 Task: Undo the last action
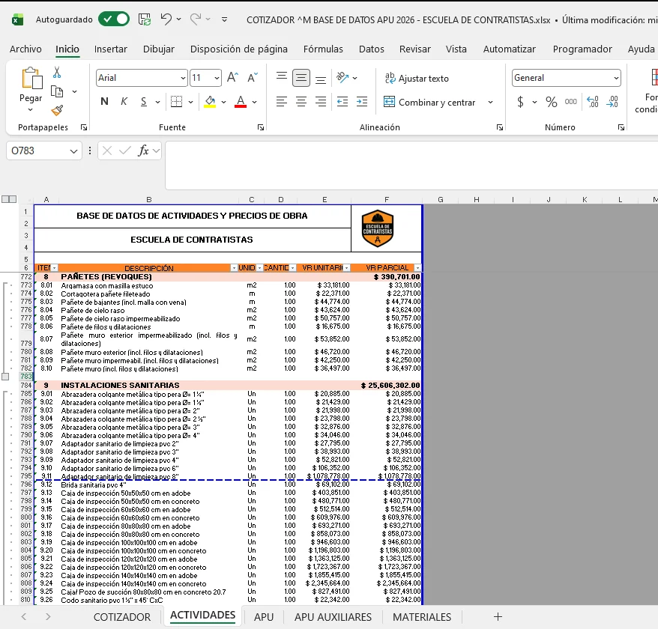point(166,19)
